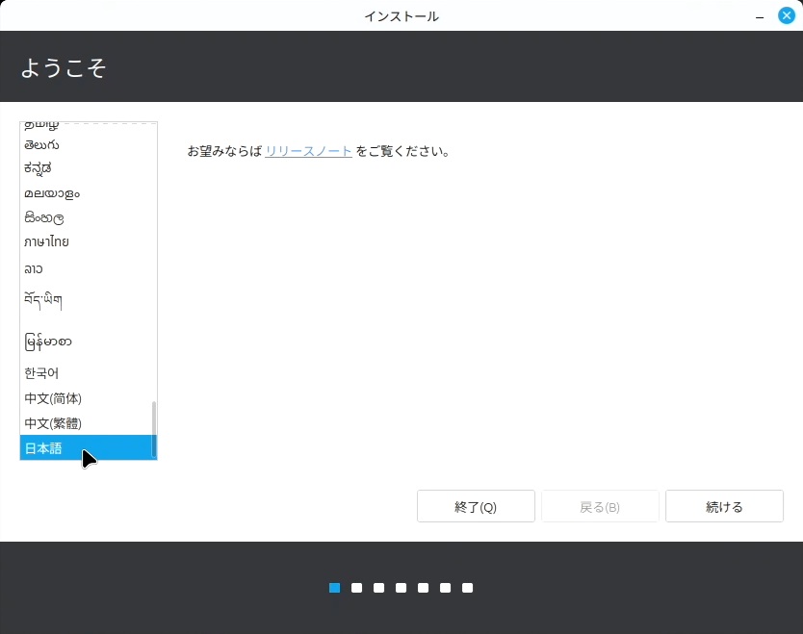This screenshot has height=634, width=803.
Task: Select മലയാളം (Malayalam) language entry
Action: tap(52, 193)
